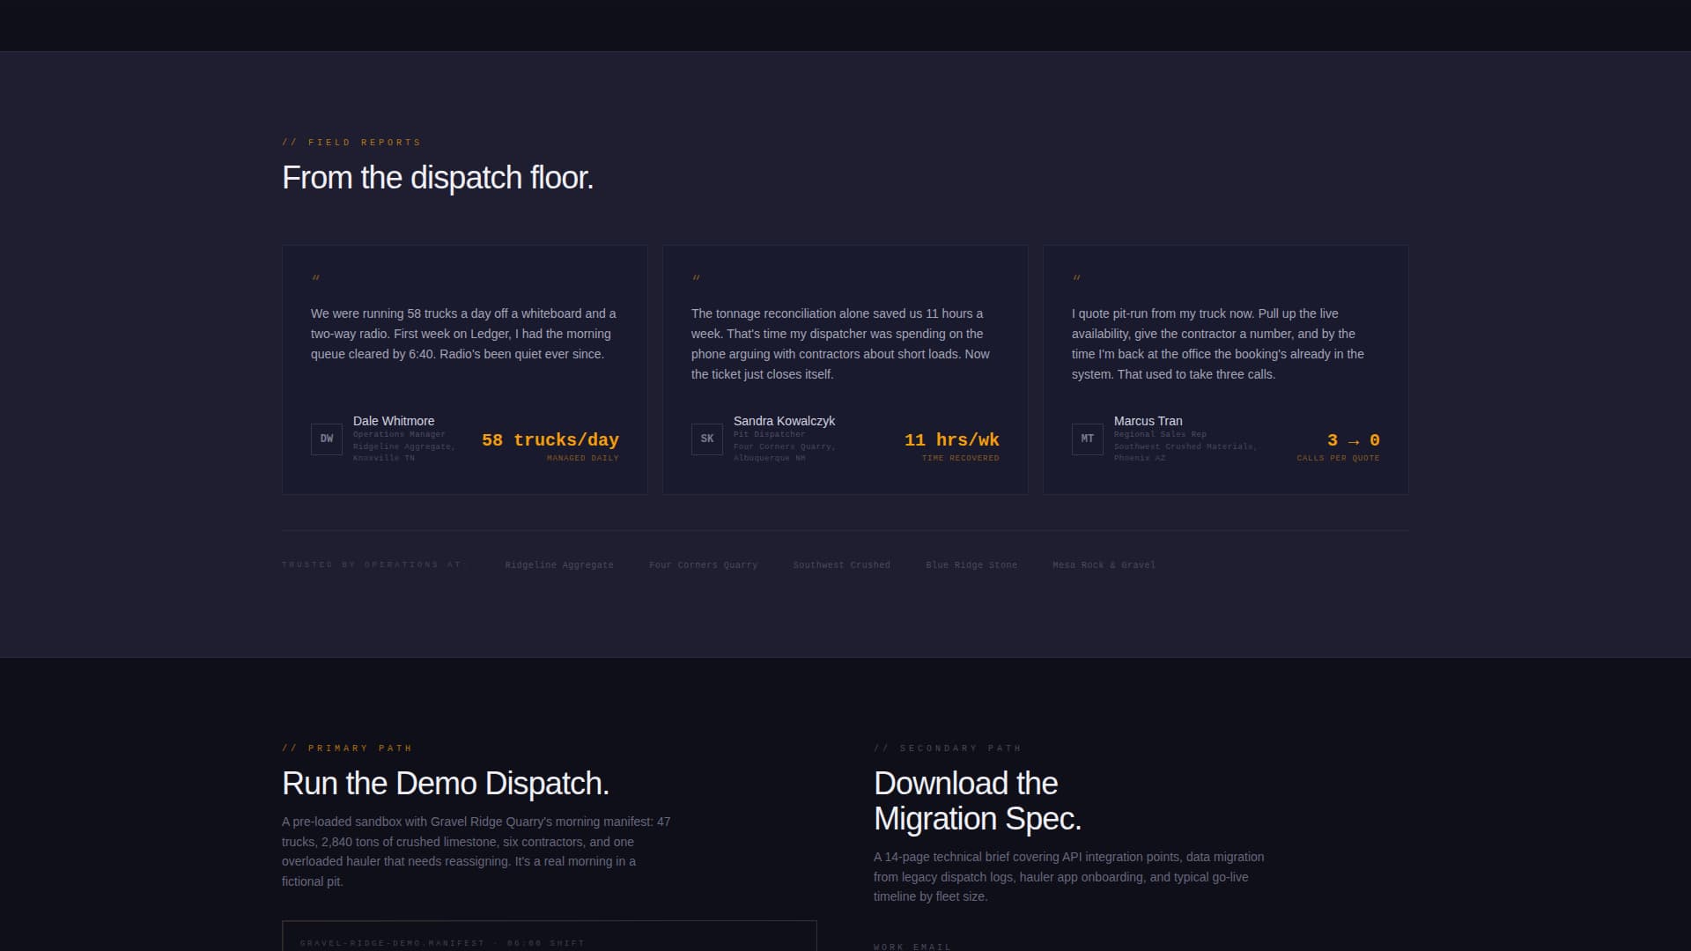Click the "MANAGED DAILY" caption
1691x951 pixels.
click(x=583, y=458)
